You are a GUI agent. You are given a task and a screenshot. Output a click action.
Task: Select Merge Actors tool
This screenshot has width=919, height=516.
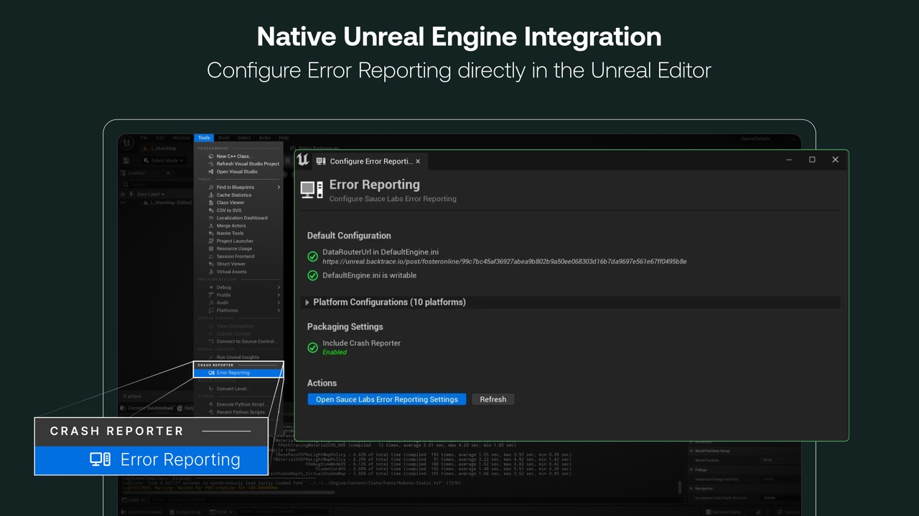[238, 226]
